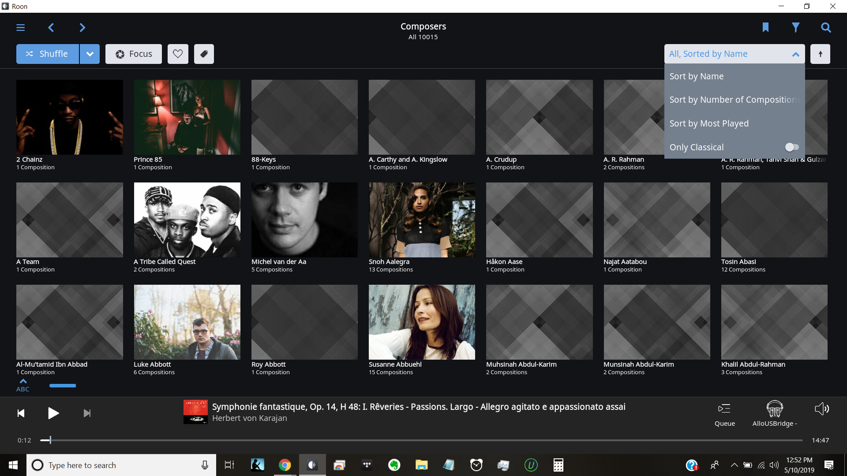This screenshot has width=847, height=476.
Task: Open the filter funnel icon
Action: [x=795, y=28]
